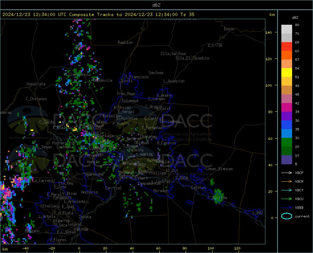This screenshot has height=253, width=313.
Task: Select the 80 dBZ light gray swatch
Action: click(287, 29)
